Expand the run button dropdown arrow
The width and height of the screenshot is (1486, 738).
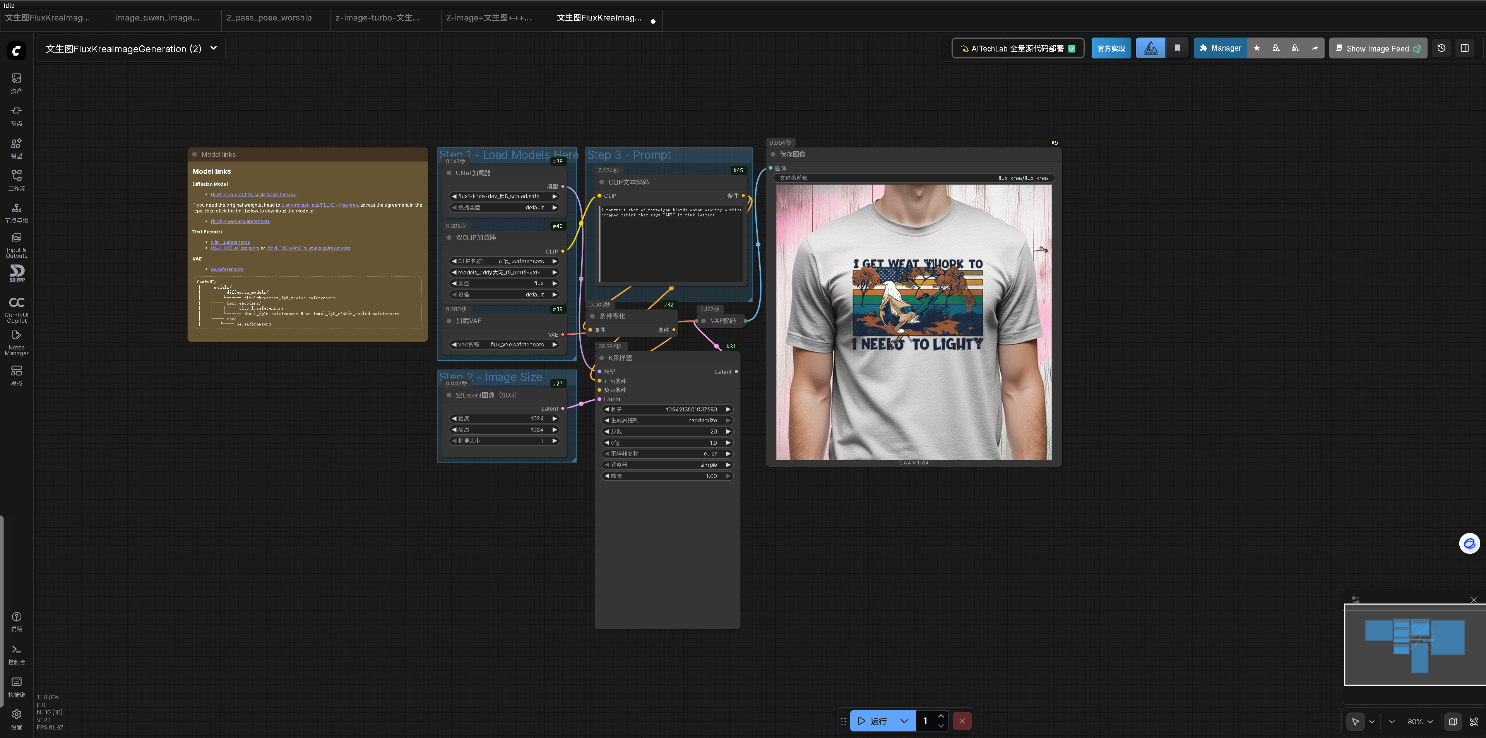point(904,721)
